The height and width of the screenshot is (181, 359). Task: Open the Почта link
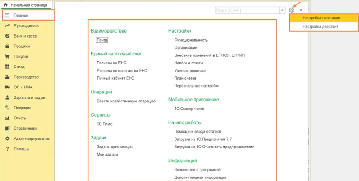tap(102, 40)
